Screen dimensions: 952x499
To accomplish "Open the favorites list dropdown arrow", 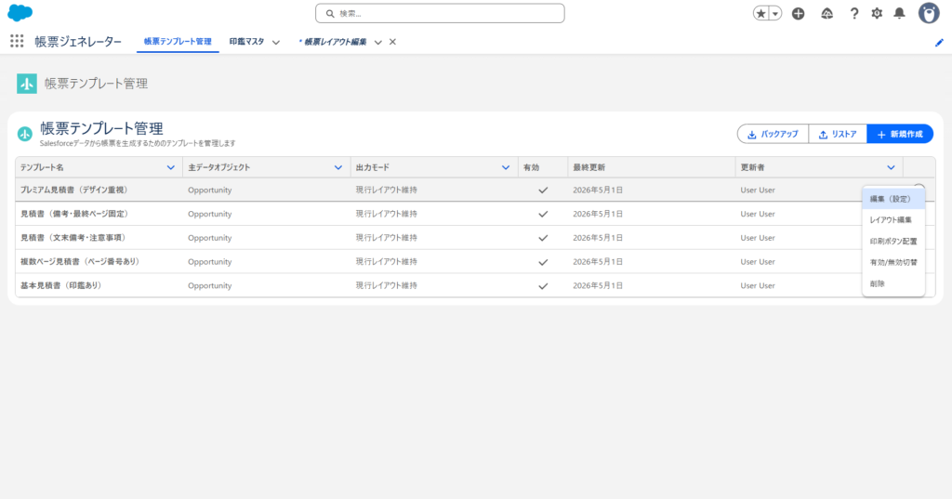I will coord(775,13).
